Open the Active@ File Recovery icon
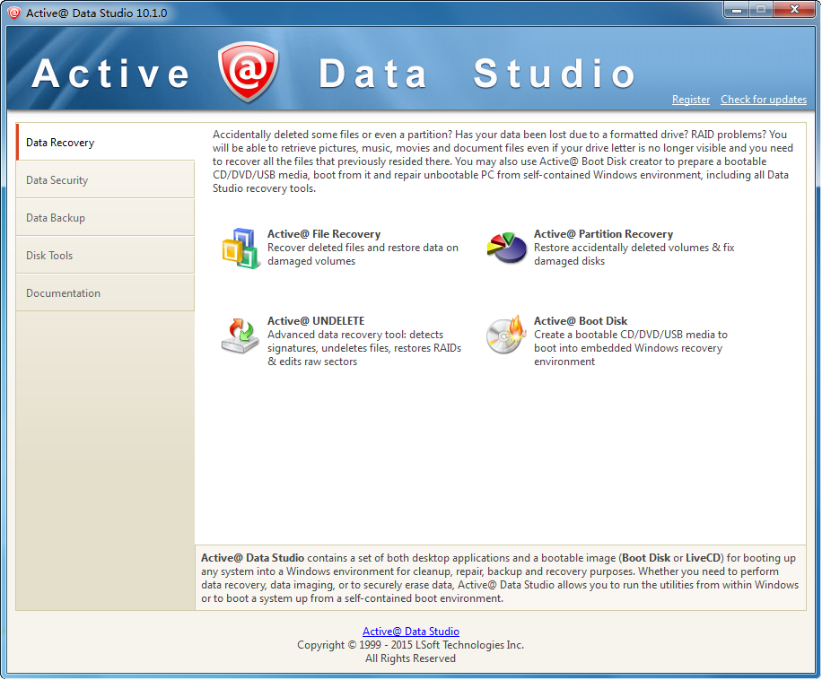The width and height of the screenshot is (822, 680). [240, 248]
